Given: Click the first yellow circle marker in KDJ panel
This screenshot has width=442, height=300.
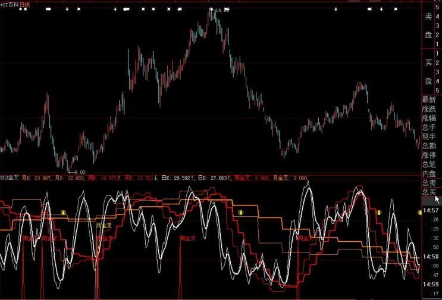Looking at the screenshot, I should [x=64, y=212].
